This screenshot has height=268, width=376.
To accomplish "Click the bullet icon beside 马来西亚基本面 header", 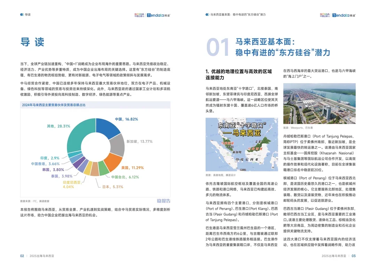I will coord(207,14).
